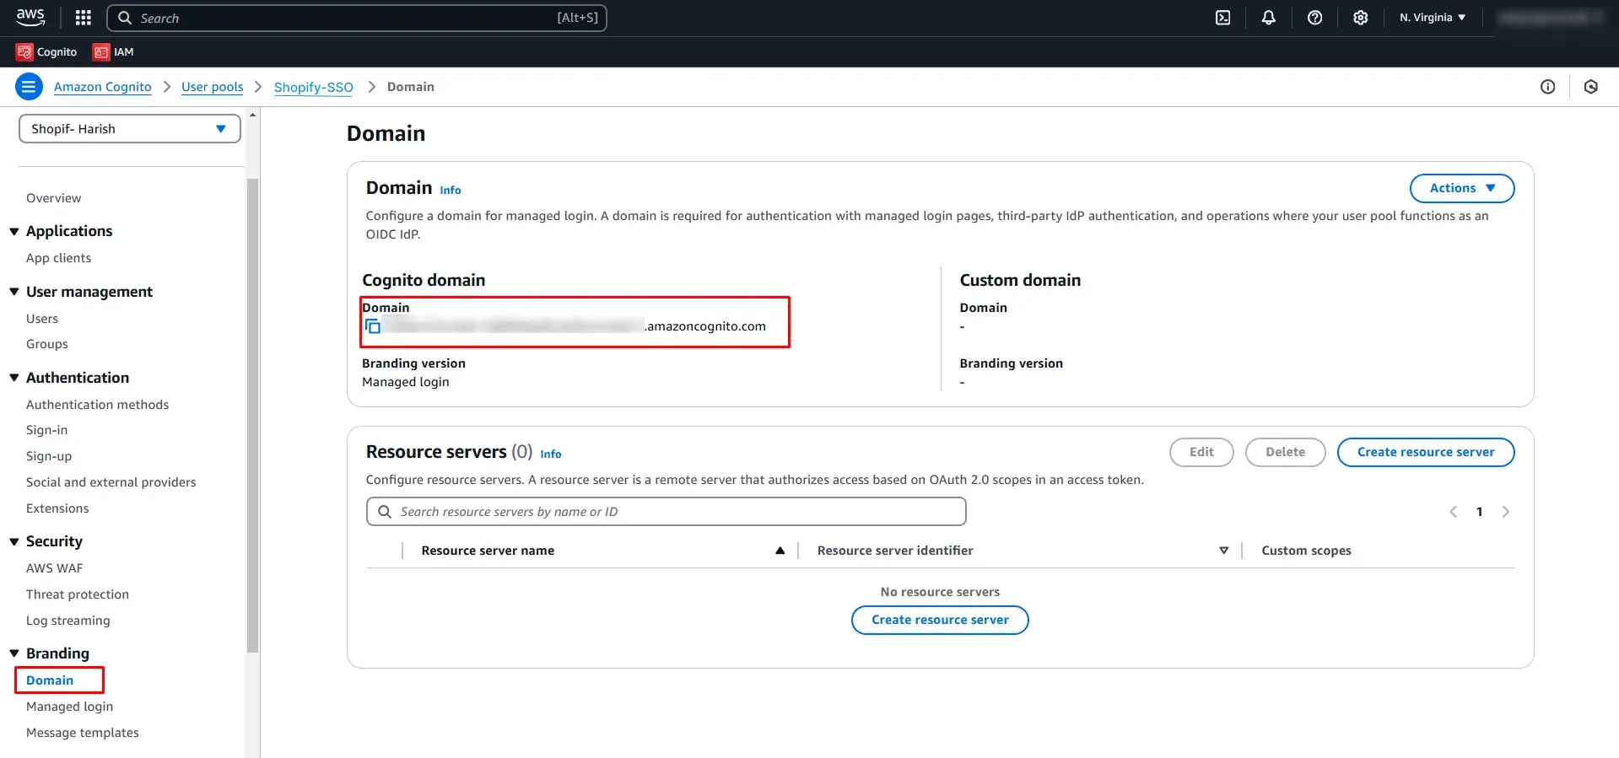Open the Actions dropdown button
Screen dimensions: 1619x758
1462,188
